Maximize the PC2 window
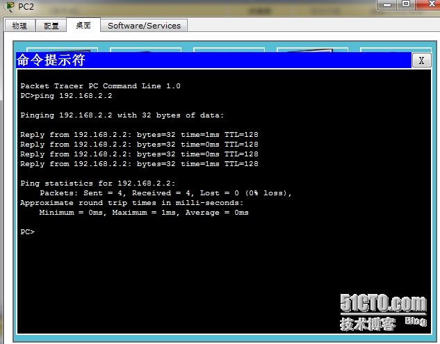 (406, 4)
